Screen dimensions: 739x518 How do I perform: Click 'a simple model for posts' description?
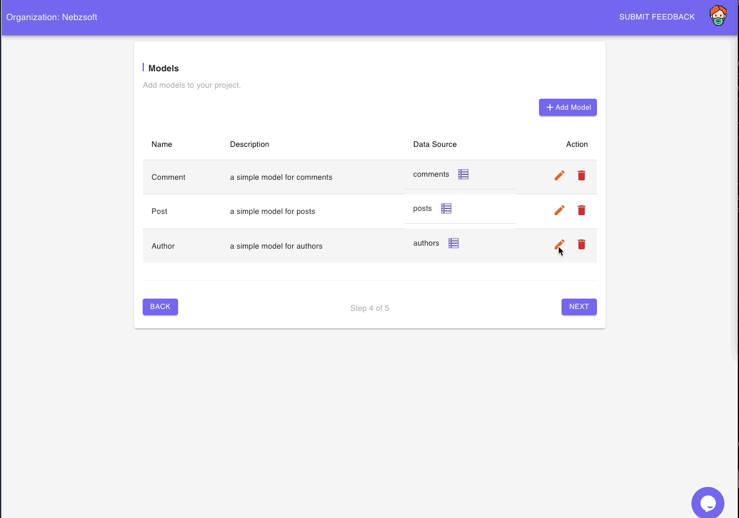coord(273,211)
